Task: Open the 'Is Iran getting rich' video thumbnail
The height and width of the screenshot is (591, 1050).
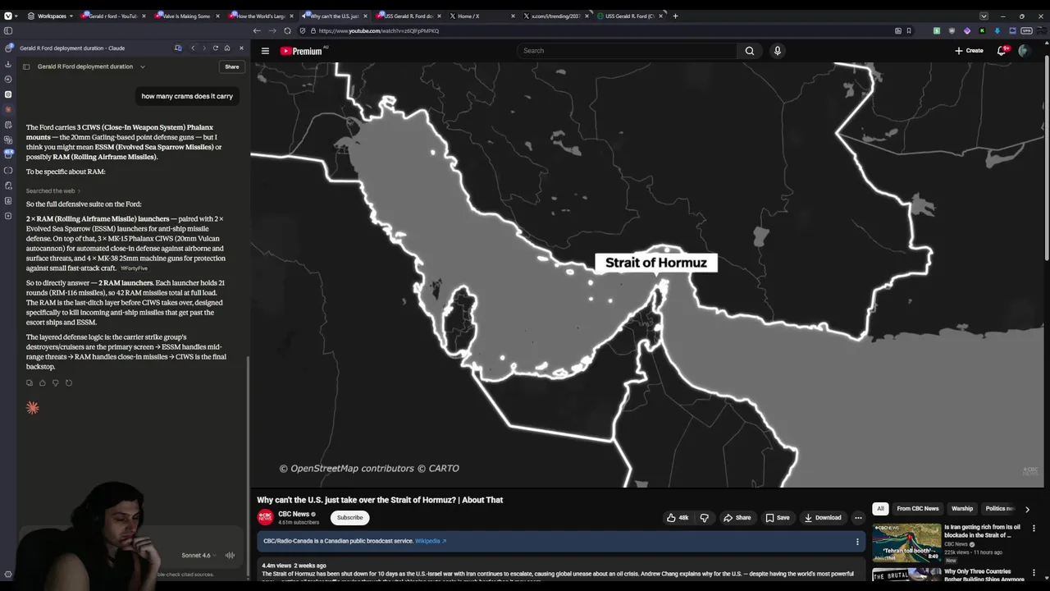Action: (906, 543)
